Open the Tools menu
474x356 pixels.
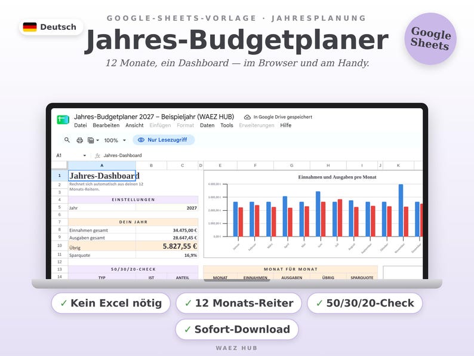(x=227, y=125)
